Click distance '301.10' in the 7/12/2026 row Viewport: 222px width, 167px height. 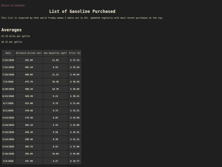tap(29, 67)
